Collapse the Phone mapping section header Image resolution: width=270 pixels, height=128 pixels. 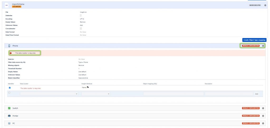(135, 46)
